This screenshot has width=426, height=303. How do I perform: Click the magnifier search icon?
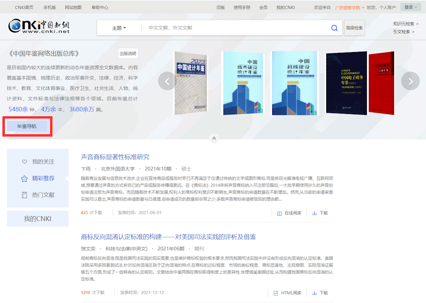click(x=334, y=28)
